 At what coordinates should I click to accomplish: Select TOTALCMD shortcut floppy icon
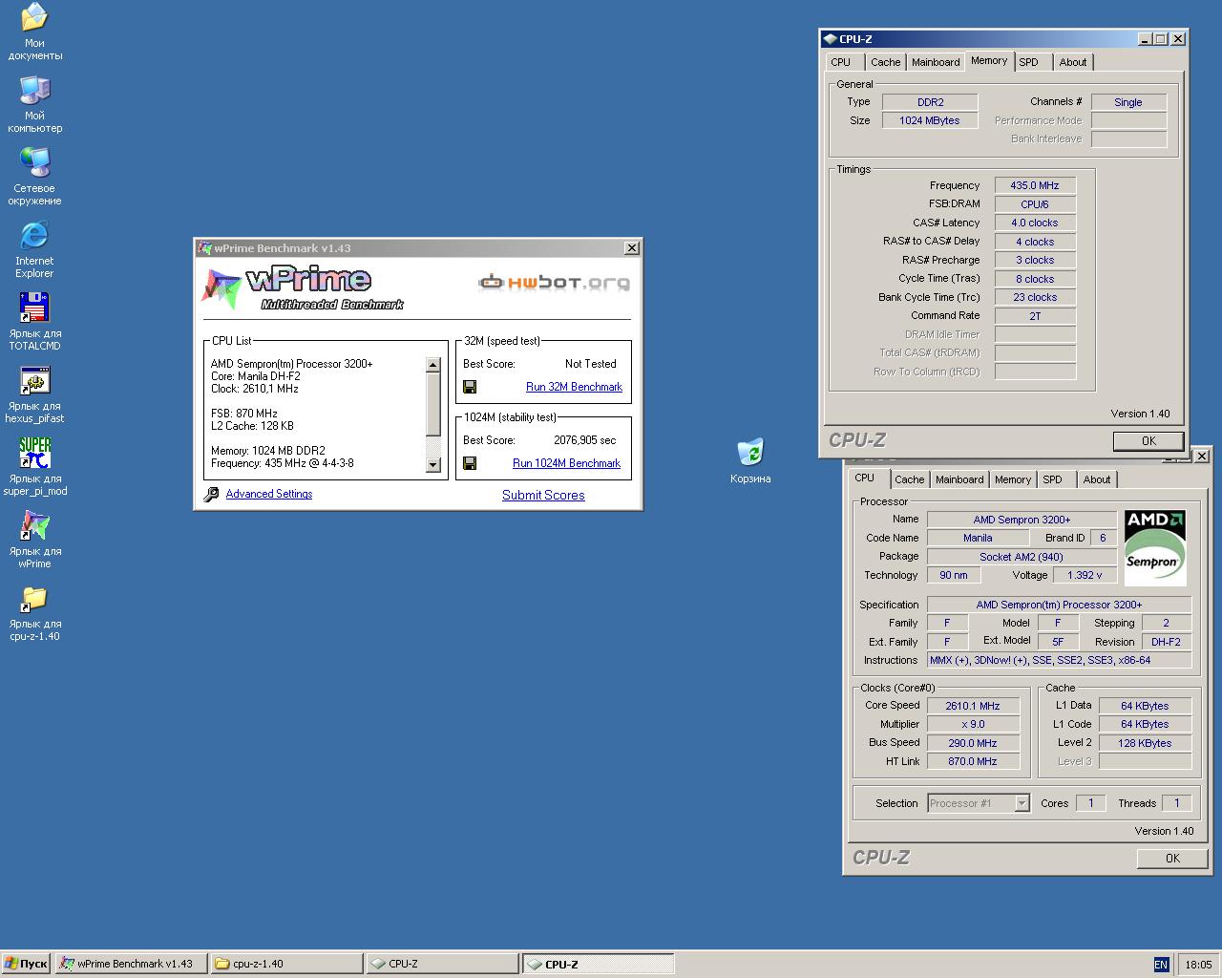pyautogui.click(x=34, y=308)
